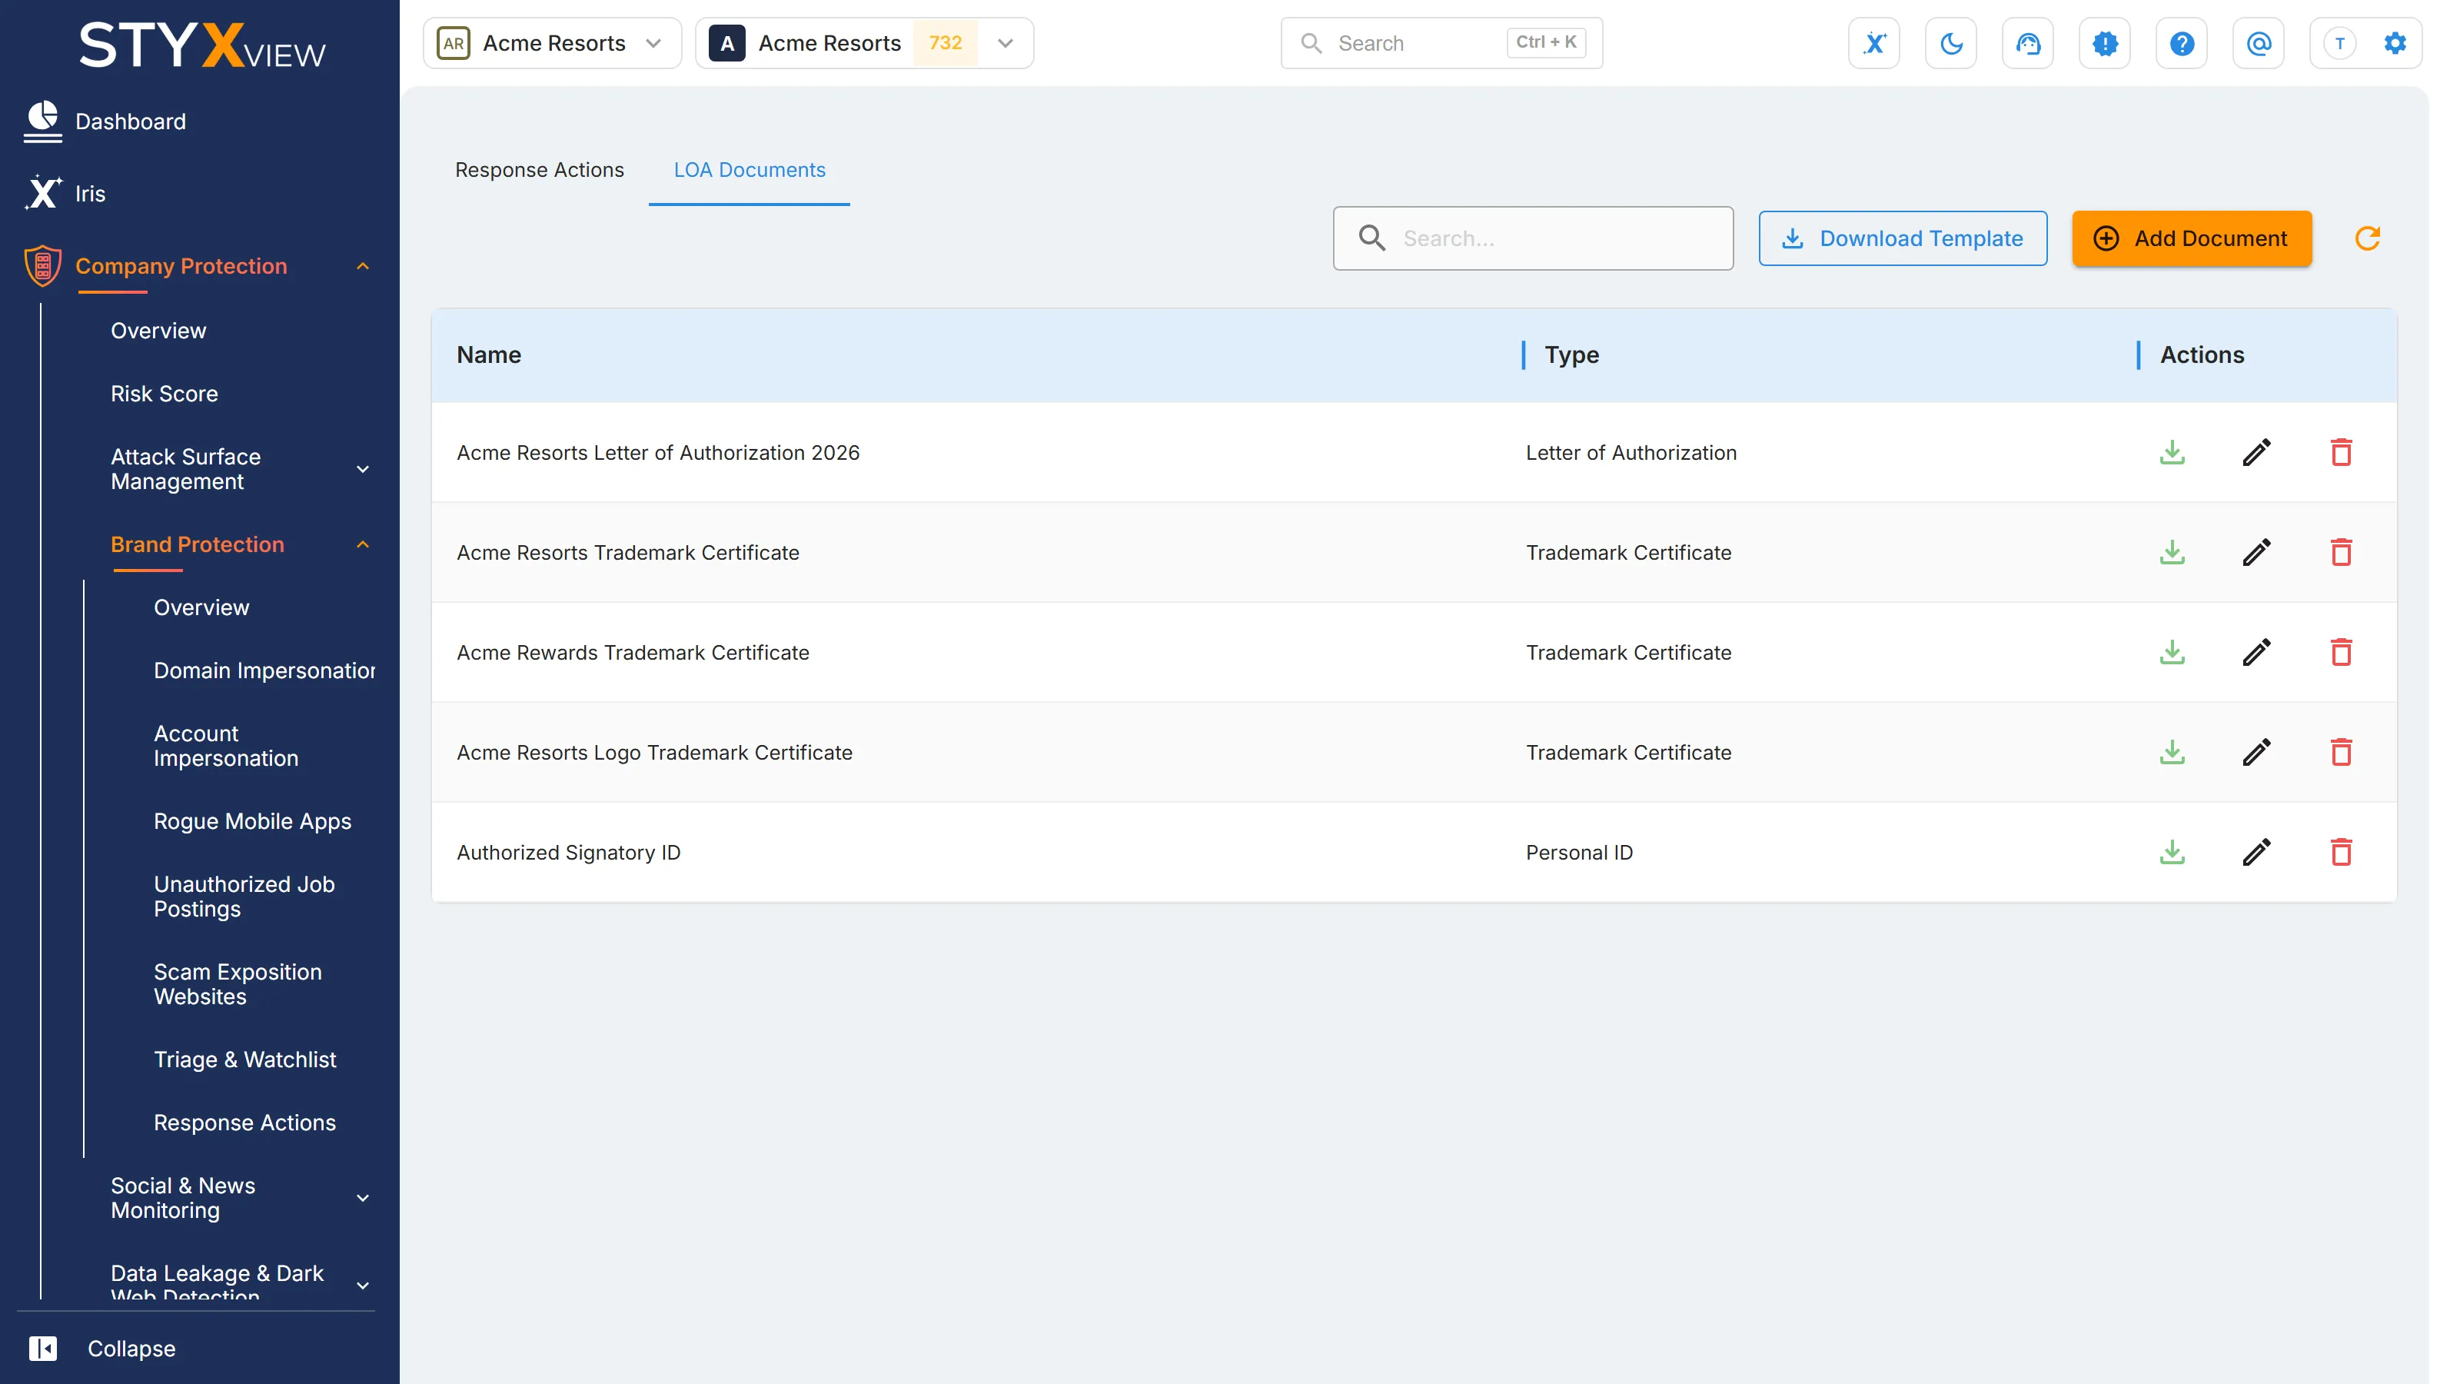The width and height of the screenshot is (2460, 1384).
Task: Click the @ mentions icon in header
Action: 2259,43
